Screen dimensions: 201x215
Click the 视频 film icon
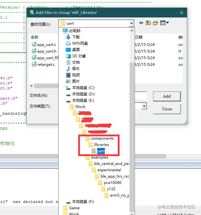(68, 75)
